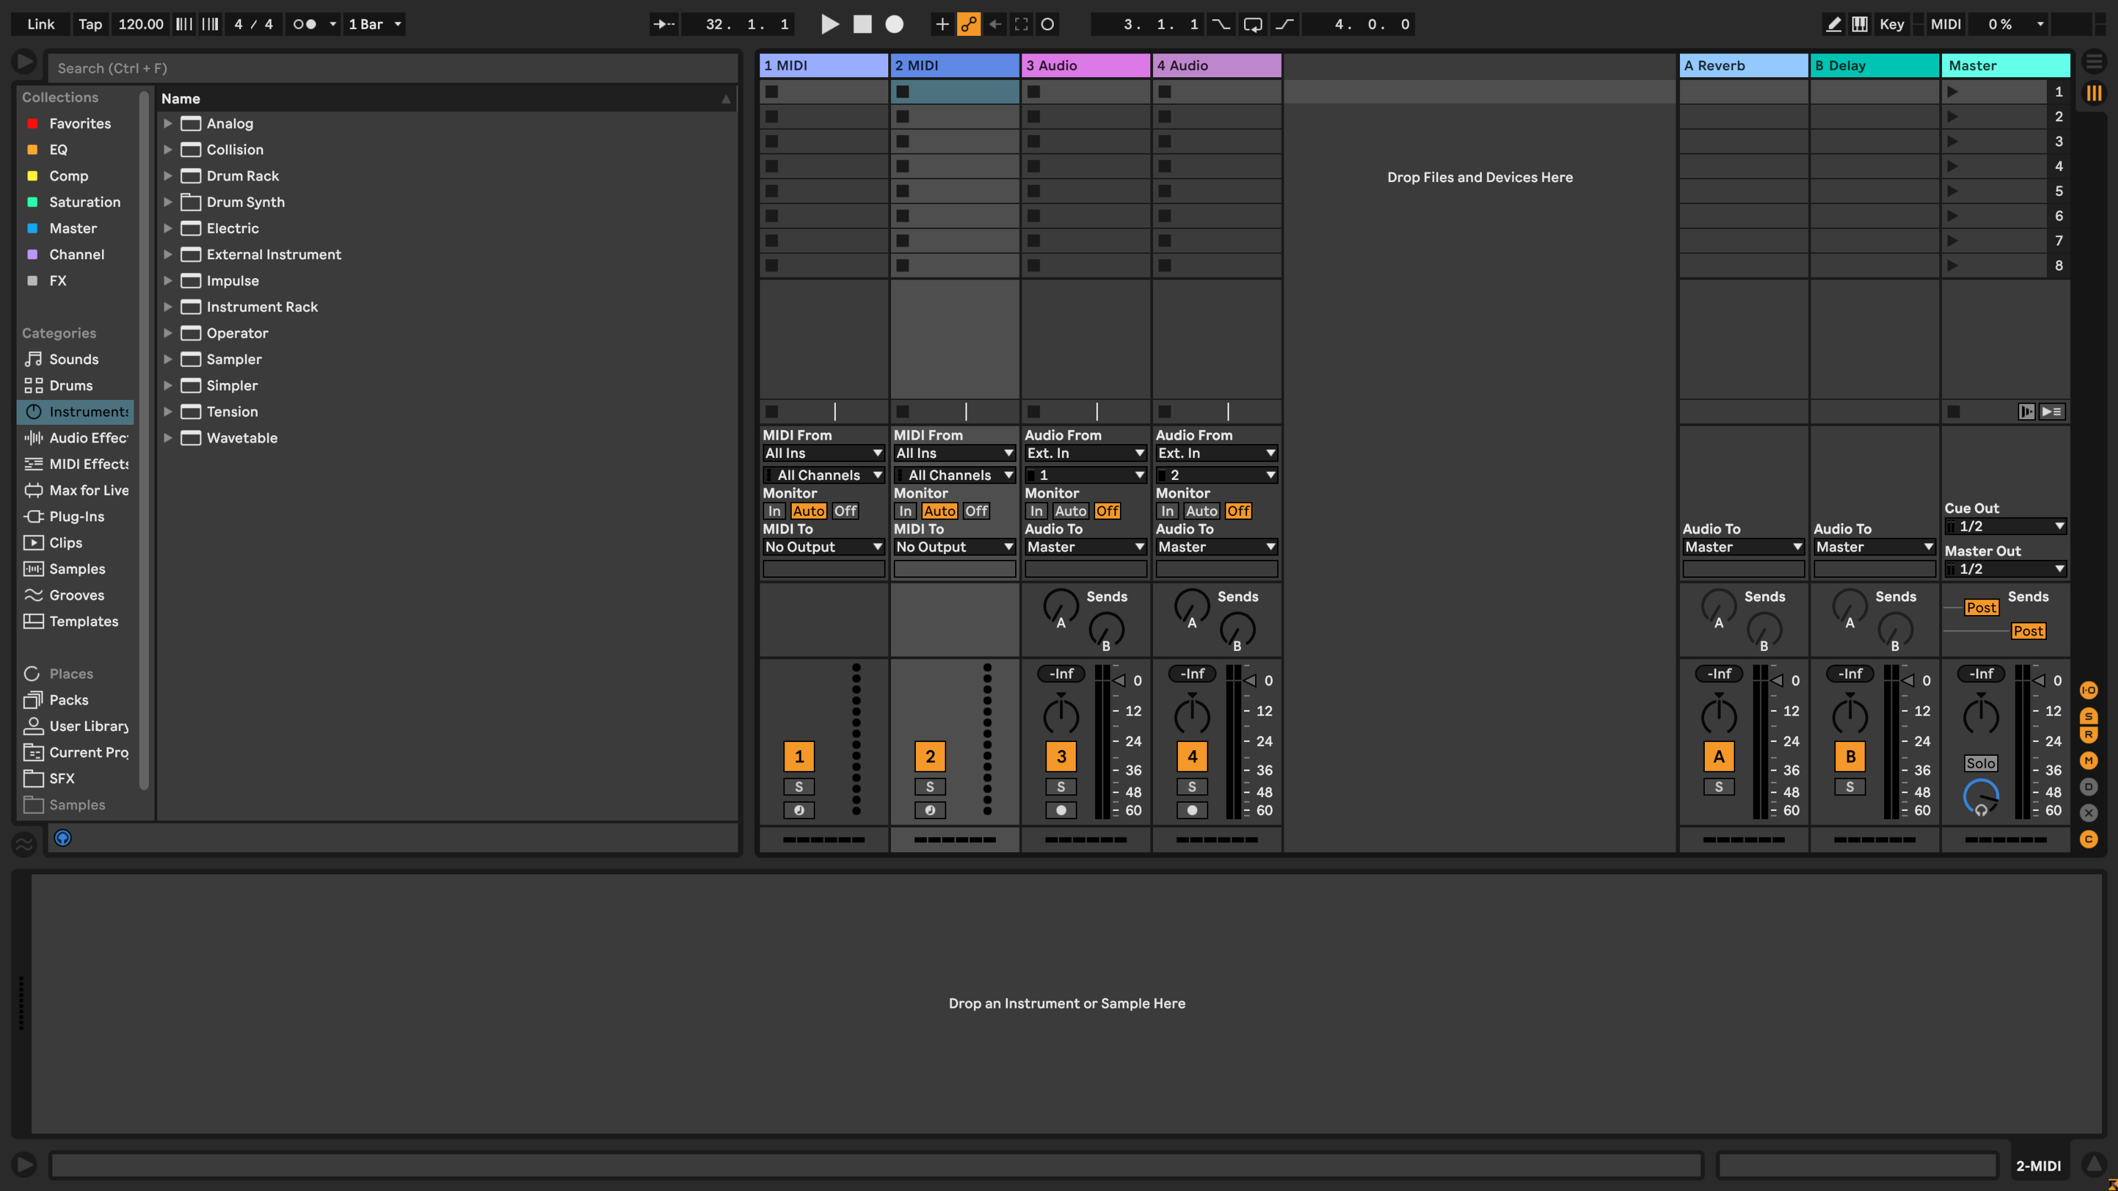
Task: Toggle the Crossfader section X show button
Action: click(x=2088, y=813)
